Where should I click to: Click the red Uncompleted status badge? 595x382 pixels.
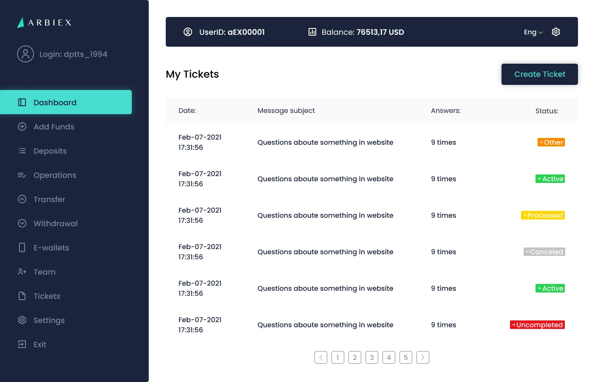(x=537, y=325)
